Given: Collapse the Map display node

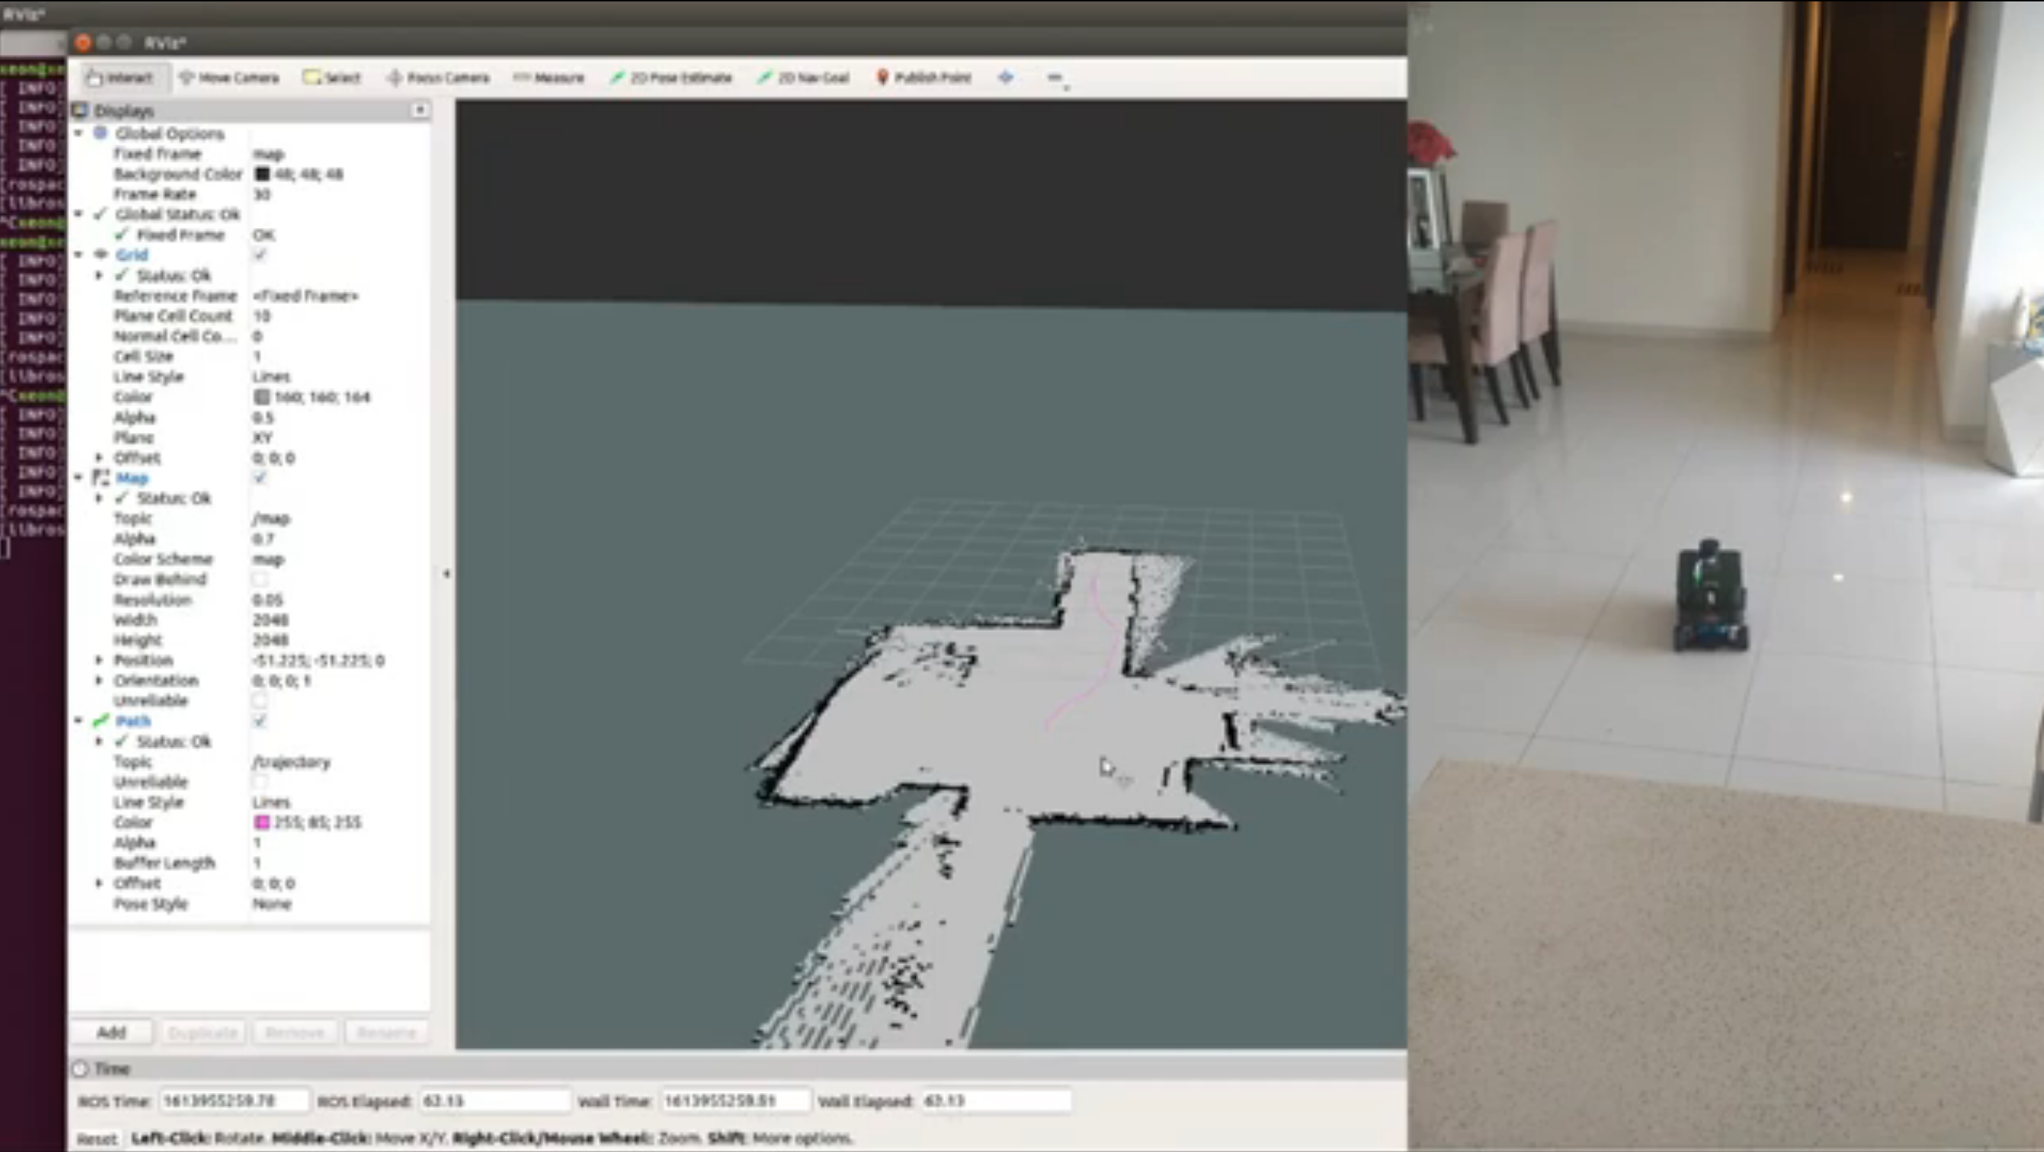Looking at the screenshot, I should point(78,478).
